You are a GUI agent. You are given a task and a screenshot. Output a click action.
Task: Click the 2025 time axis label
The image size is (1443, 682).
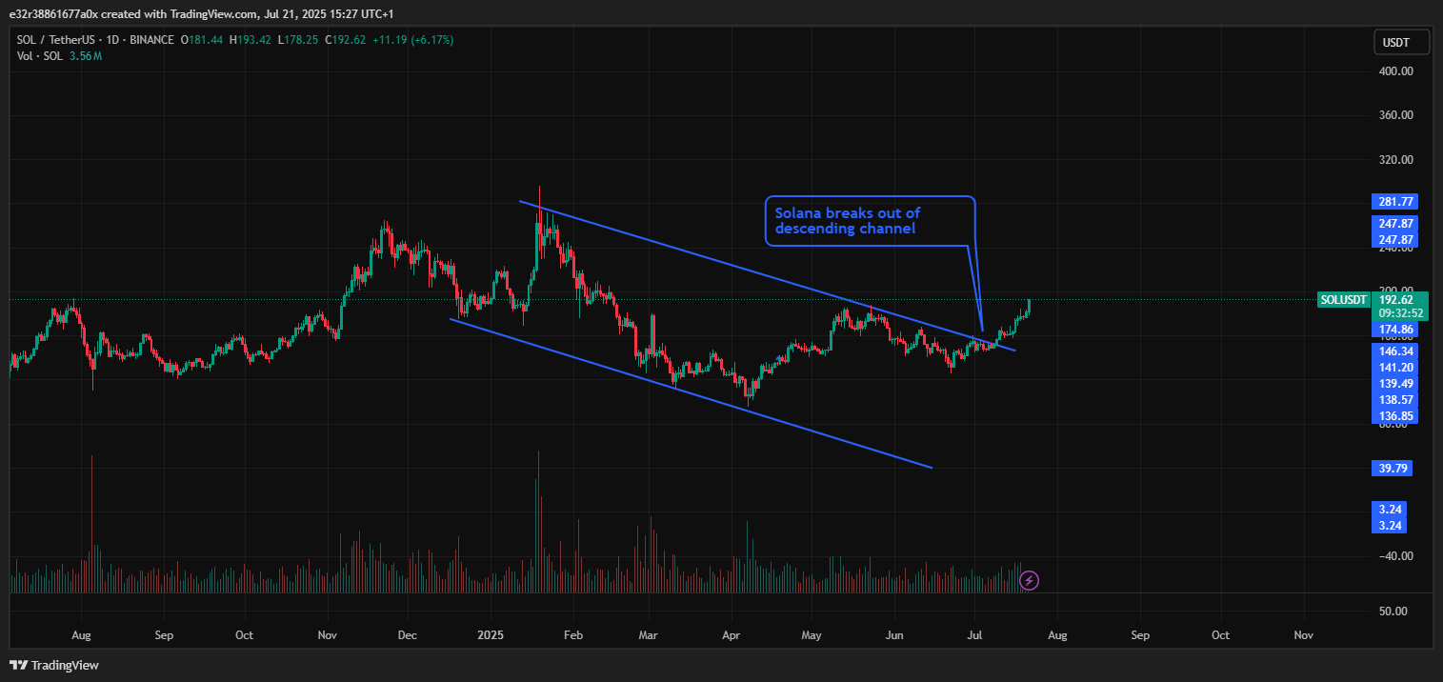click(490, 634)
